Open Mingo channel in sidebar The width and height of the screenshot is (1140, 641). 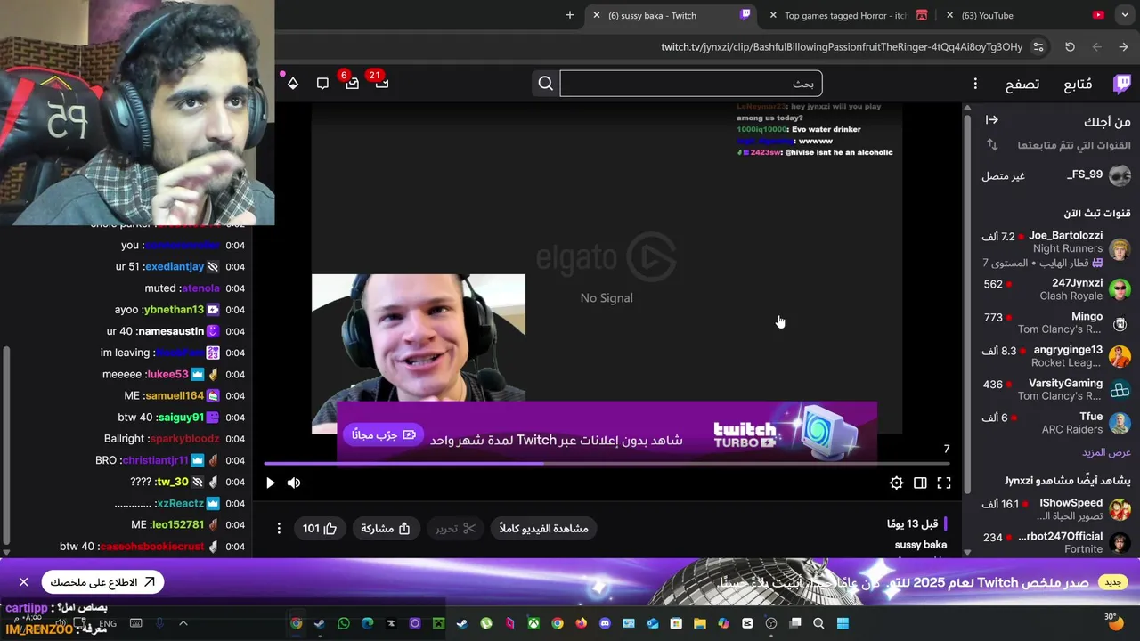click(1054, 322)
